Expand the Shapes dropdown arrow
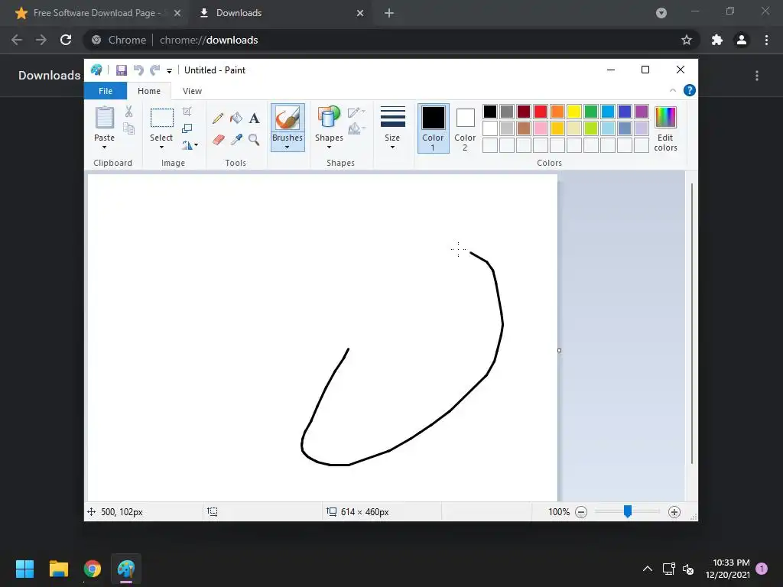Viewport: 783px width, 587px height. point(329,148)
